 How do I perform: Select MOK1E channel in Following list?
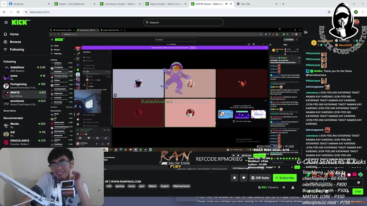click(x=24, y=94)
